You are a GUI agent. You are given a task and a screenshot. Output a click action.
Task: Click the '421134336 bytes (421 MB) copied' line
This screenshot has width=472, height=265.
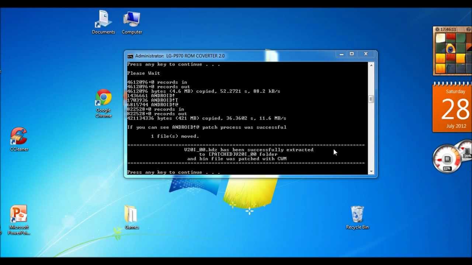(x=206, y=118)
